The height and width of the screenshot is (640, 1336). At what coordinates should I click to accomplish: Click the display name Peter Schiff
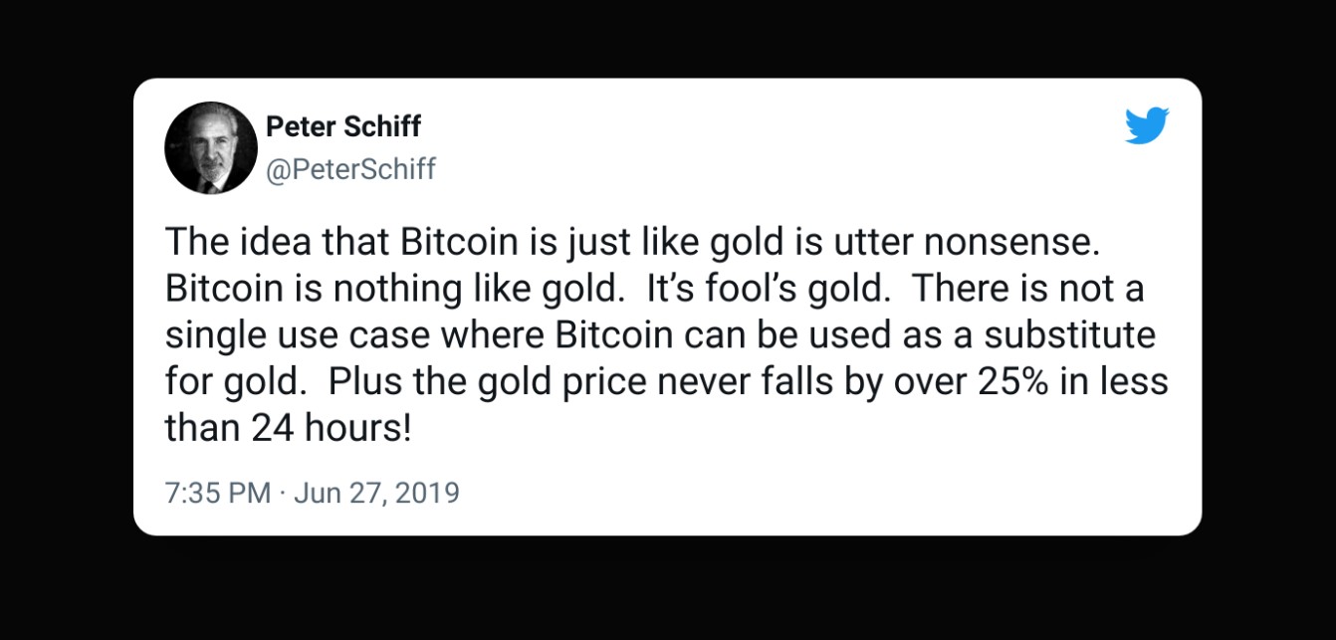(343, 127)
